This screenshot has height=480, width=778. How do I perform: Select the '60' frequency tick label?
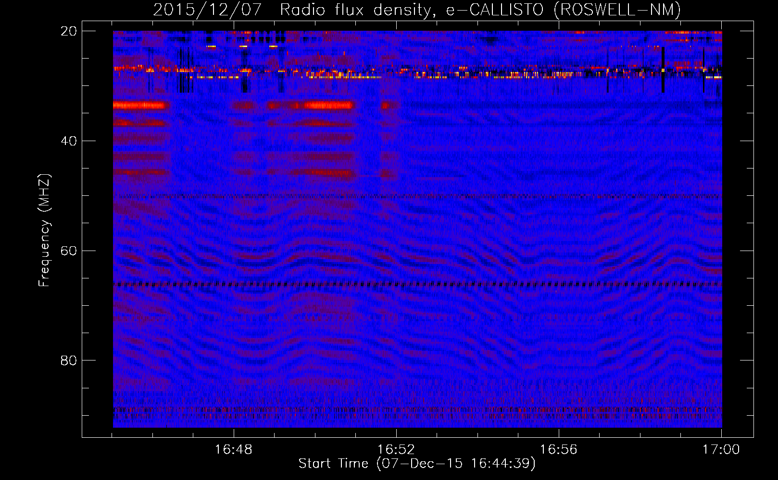pos(69,251)
